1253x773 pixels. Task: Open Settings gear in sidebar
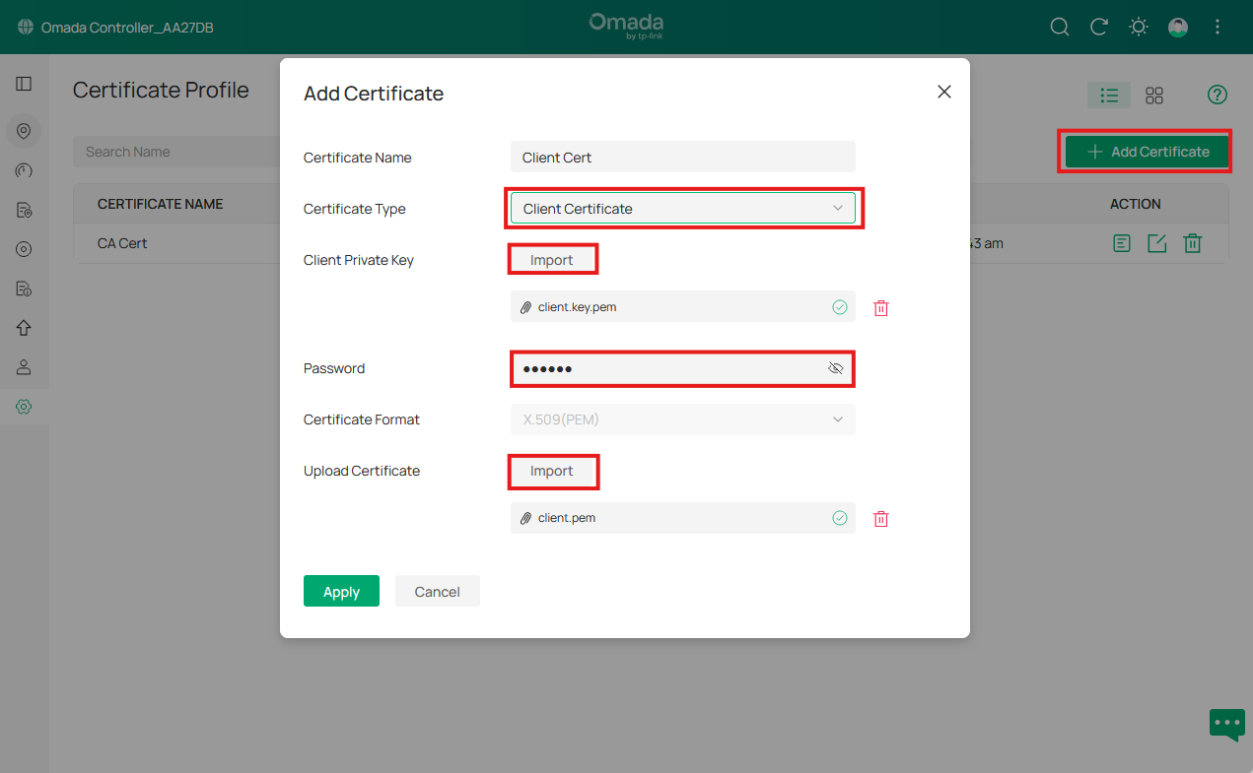coord(24,406)
